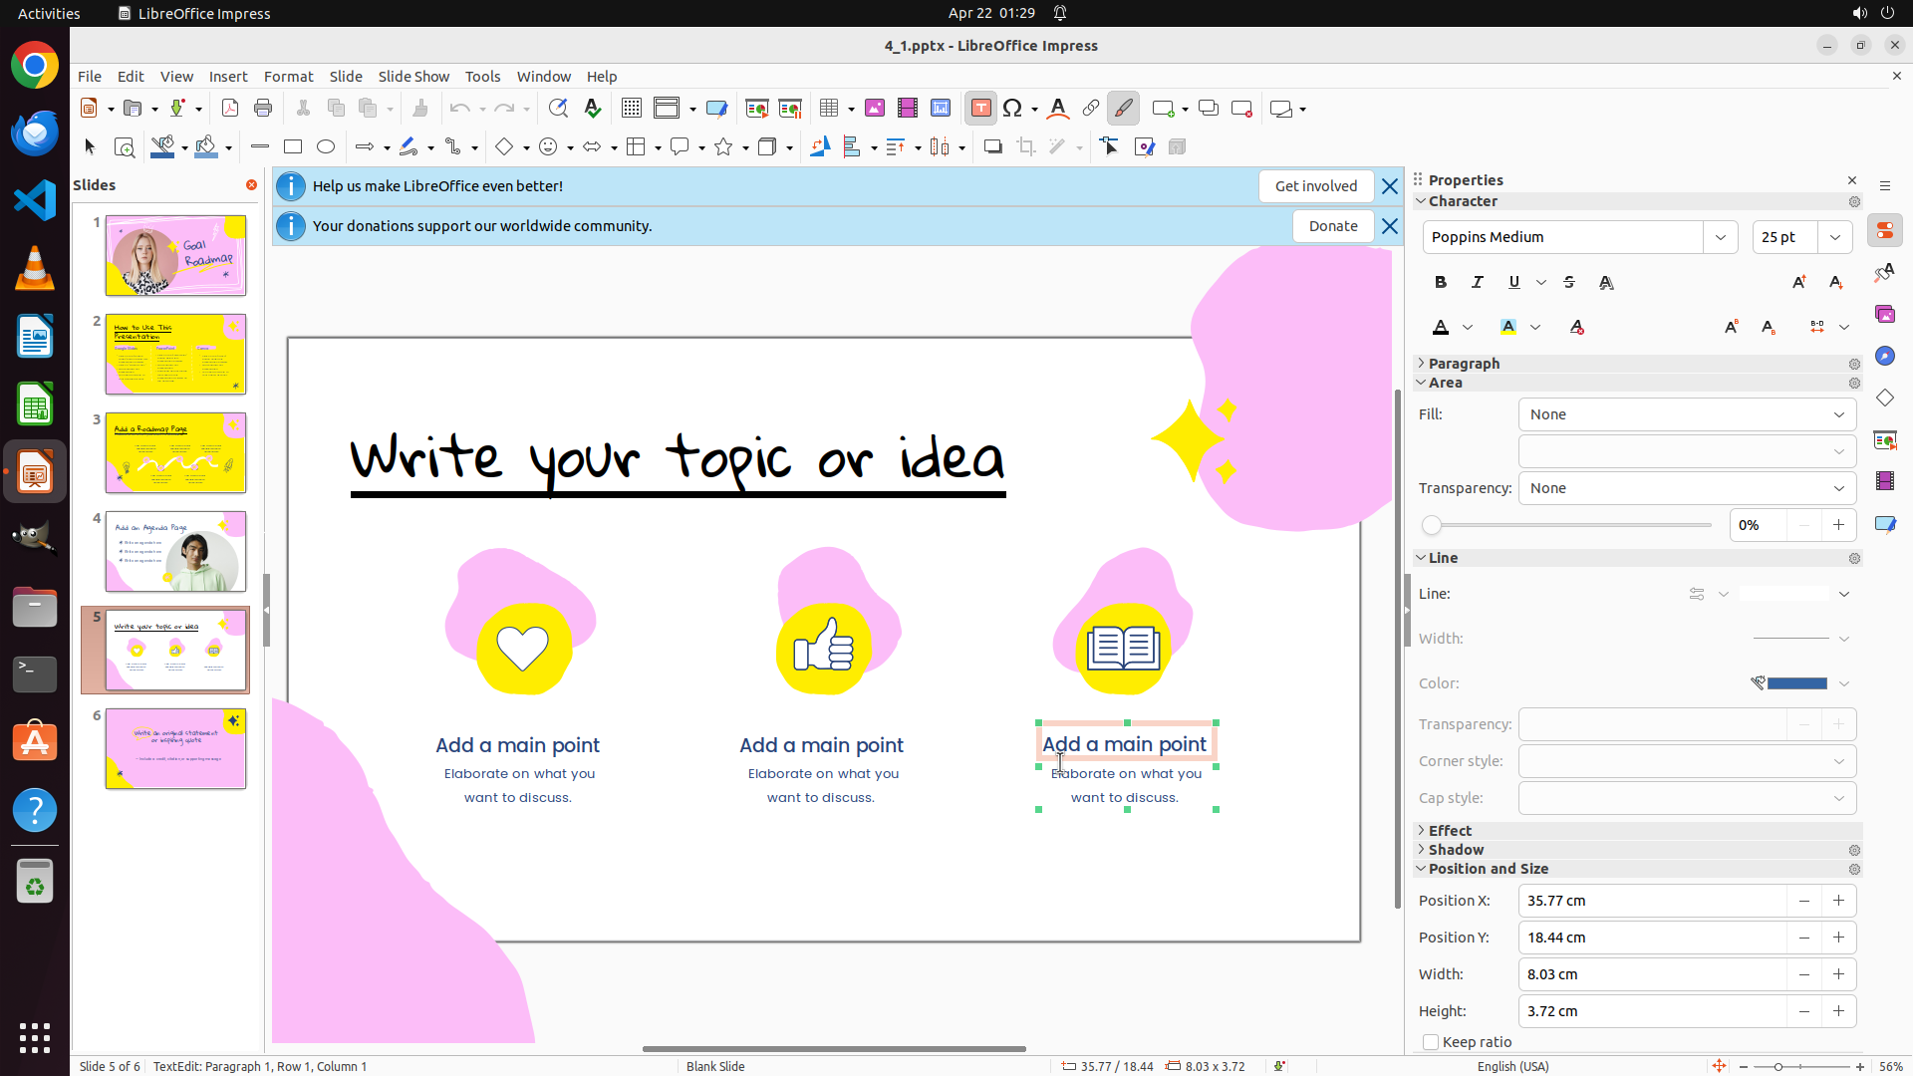Open the Slide Show menu
The width and height of the screenshot is (1913, 1076).
click(x=413, y=77)
